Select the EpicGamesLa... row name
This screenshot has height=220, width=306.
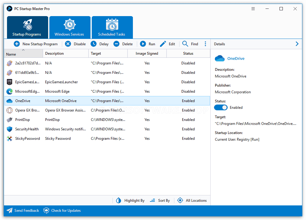pyautogui.click(x=27, y=82)
